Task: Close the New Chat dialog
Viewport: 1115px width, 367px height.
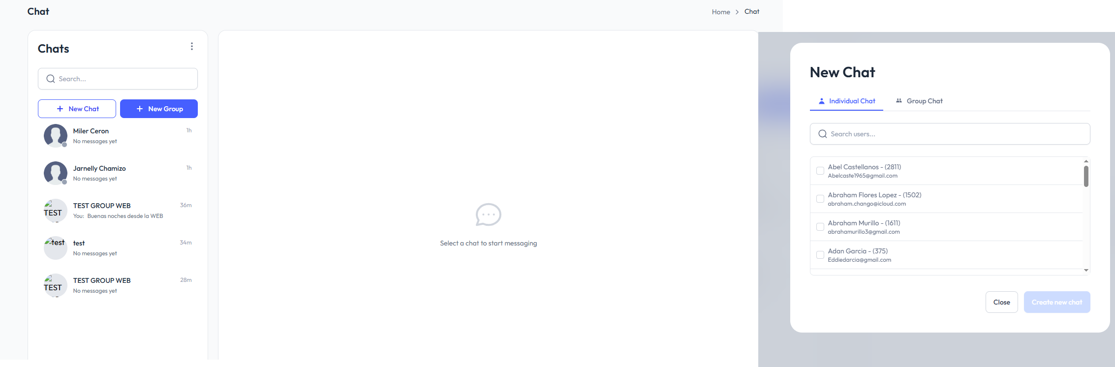Action: [x=1001, y=302]
